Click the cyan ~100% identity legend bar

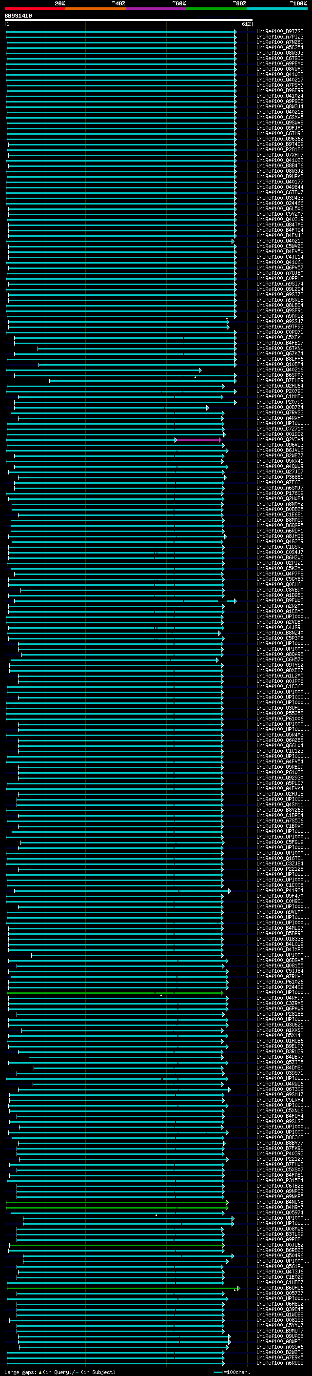click(x=277, y=9)
